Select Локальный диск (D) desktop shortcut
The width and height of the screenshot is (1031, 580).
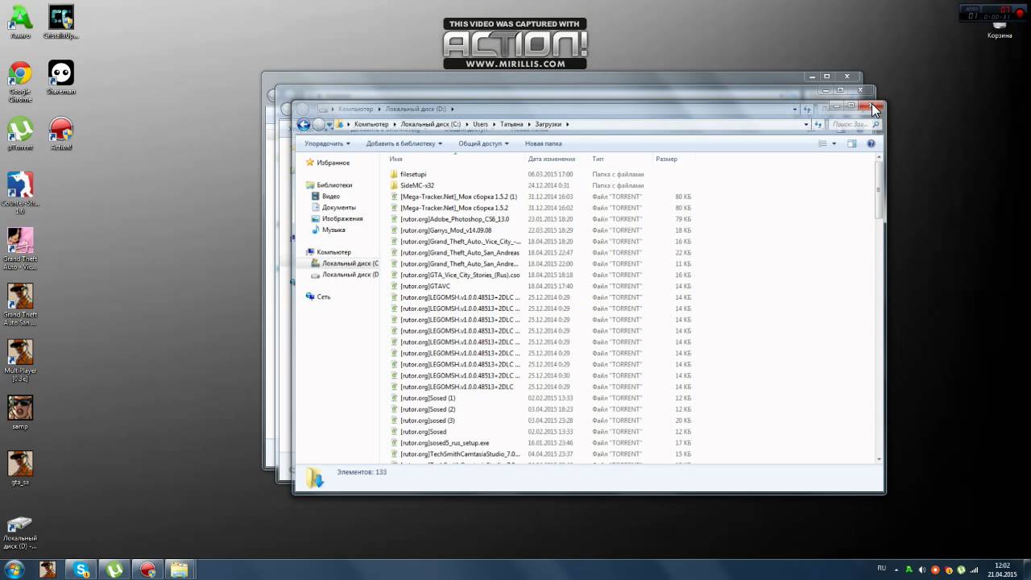[20, 532]
